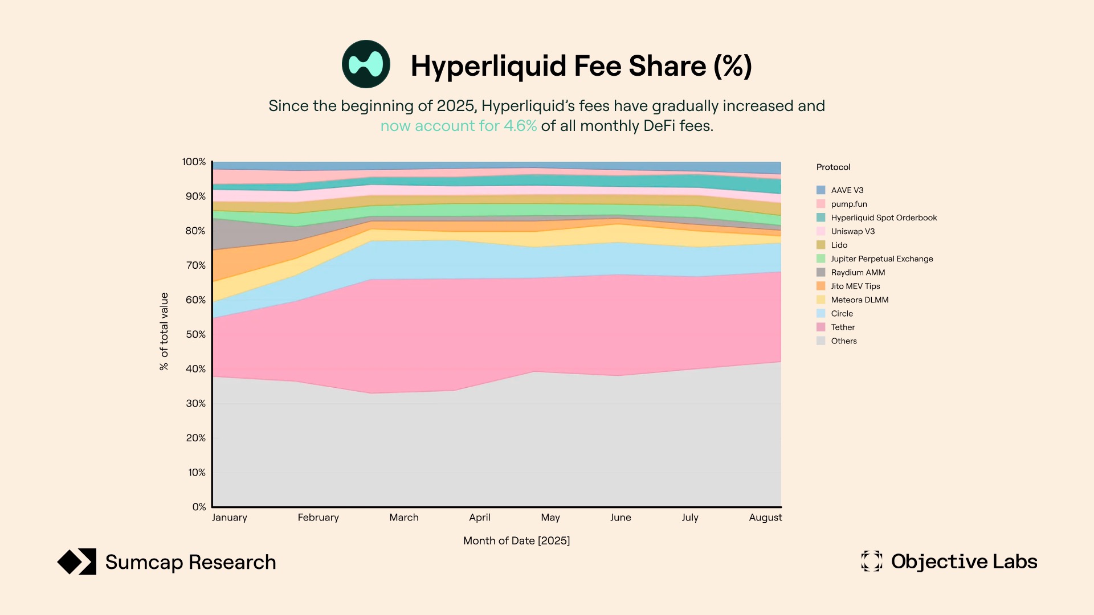
Task: Click the 50% y-axis tick label
Action: point(195,334)
